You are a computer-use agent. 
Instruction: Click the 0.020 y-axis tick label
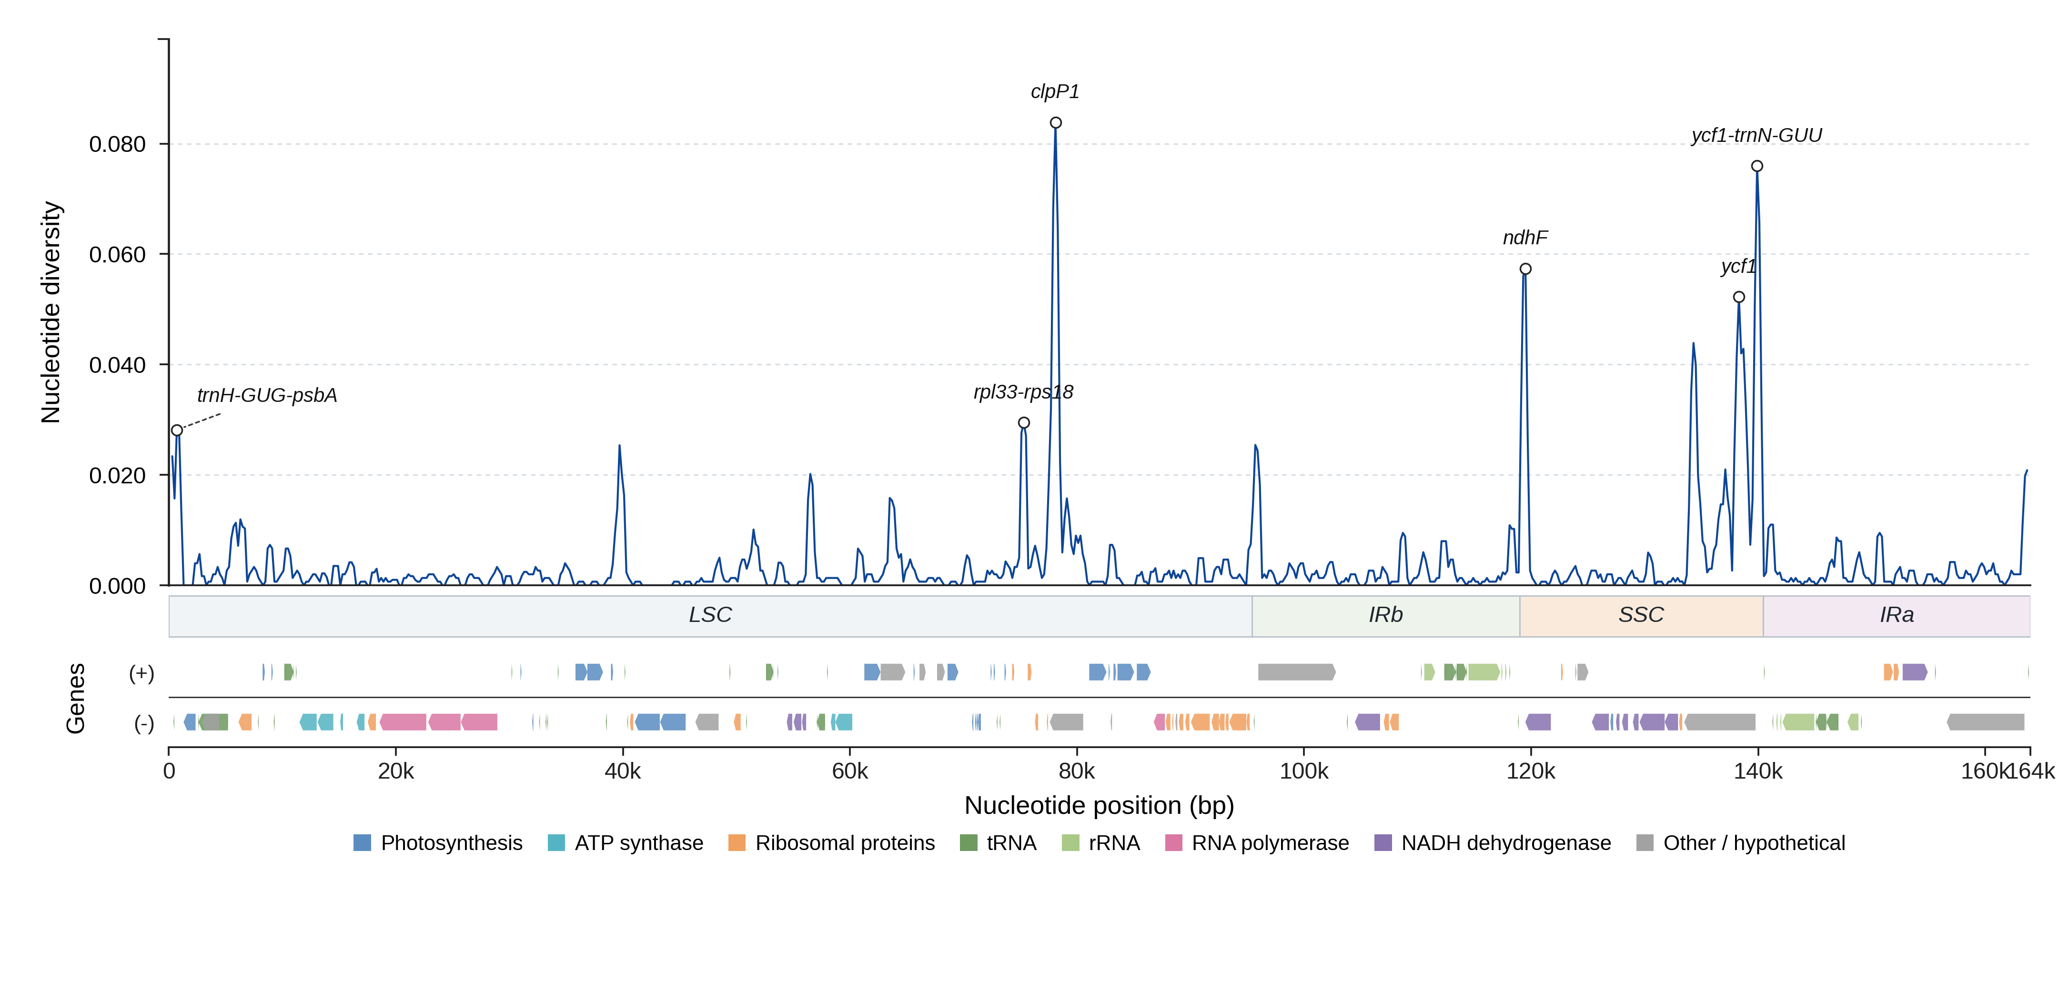pyautogui.click(x=118, y=475)
